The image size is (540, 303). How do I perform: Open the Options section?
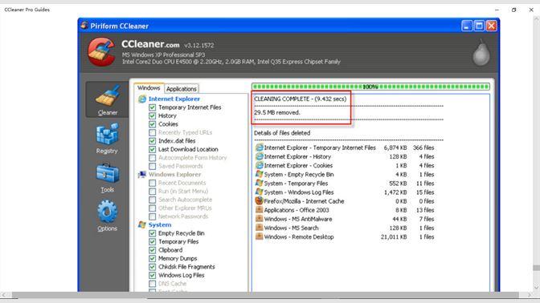coord(107,216)
